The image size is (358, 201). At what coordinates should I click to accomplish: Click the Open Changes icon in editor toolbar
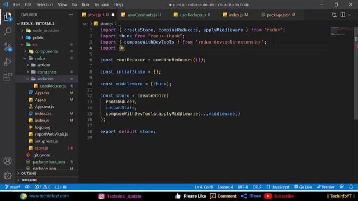pyautogui.click(x=335, y=15)
